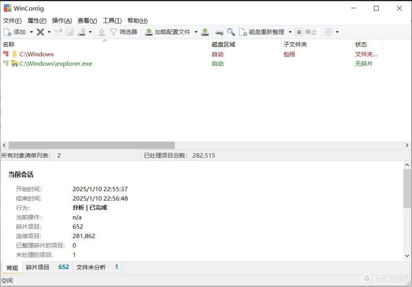The image size is (412, 287).
Task: Click the 磁盘重新整理 defragment button
Action: (x=261, y=32)
